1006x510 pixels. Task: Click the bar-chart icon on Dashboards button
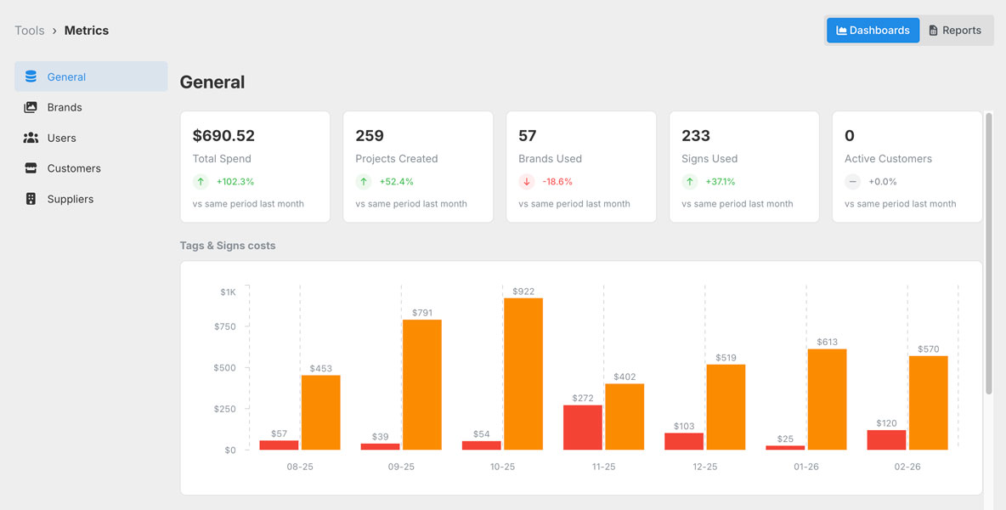[x=842, y=30]
